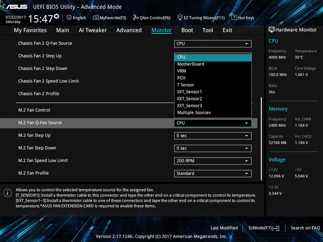The height and width of the screenshot is (242, 323).
Task: Change language via English button
Action: coord(76,17)
